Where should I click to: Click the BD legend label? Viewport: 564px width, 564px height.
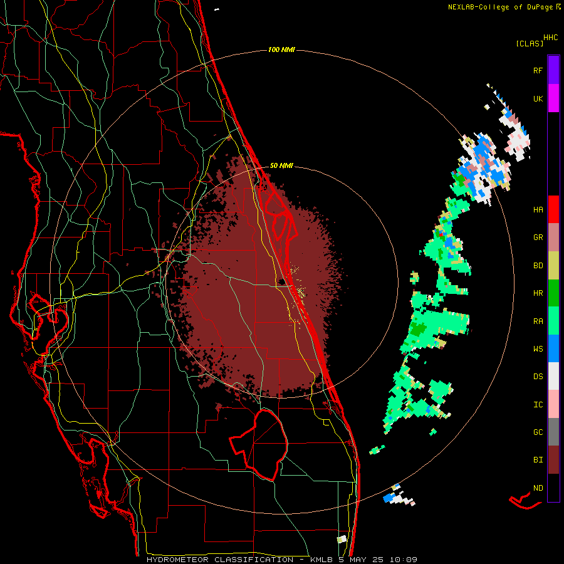click(538, 266)
